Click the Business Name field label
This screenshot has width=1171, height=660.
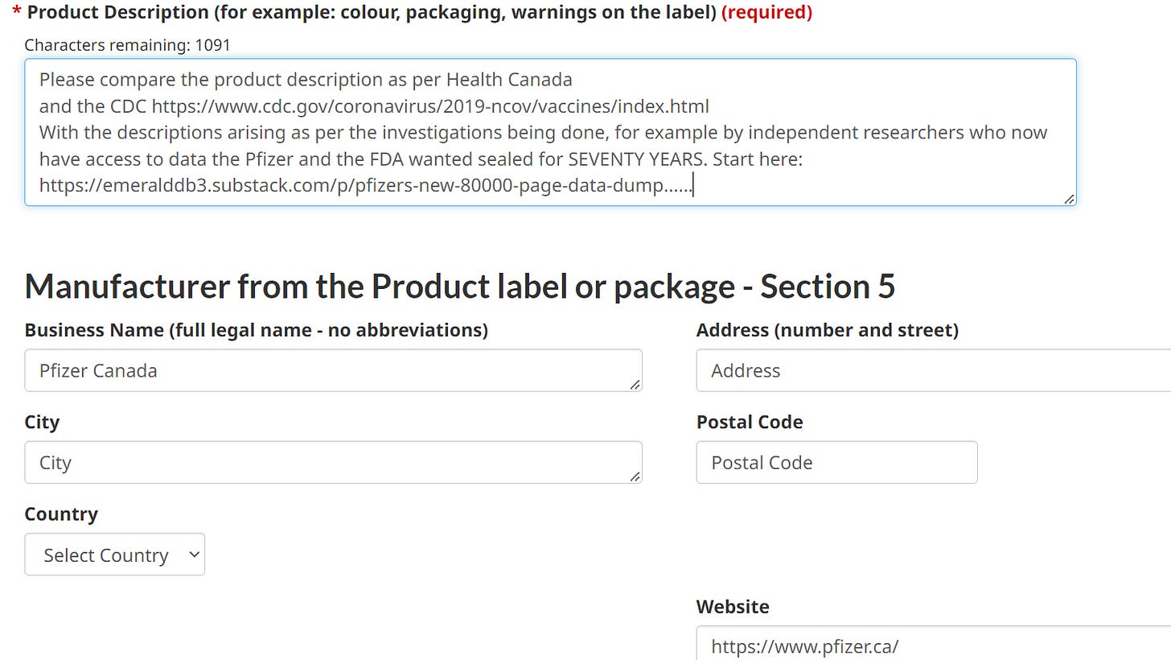click(256, 330)
